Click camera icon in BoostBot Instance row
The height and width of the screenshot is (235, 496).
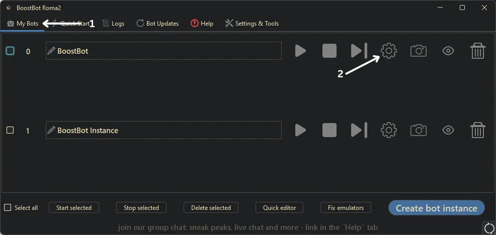point(419,130)
